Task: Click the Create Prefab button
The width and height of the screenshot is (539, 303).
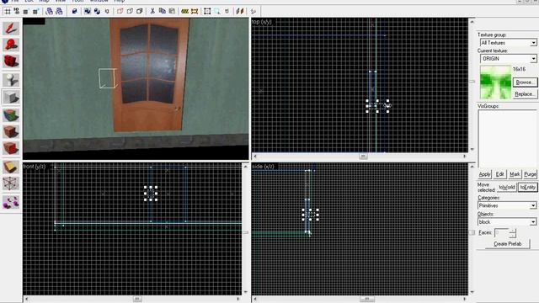Action: [x=507, y=243]
